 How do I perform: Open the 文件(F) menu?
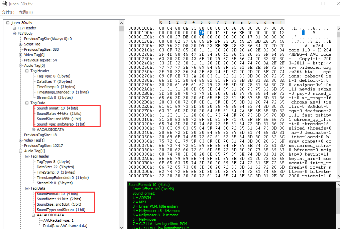tap(8, 12)
